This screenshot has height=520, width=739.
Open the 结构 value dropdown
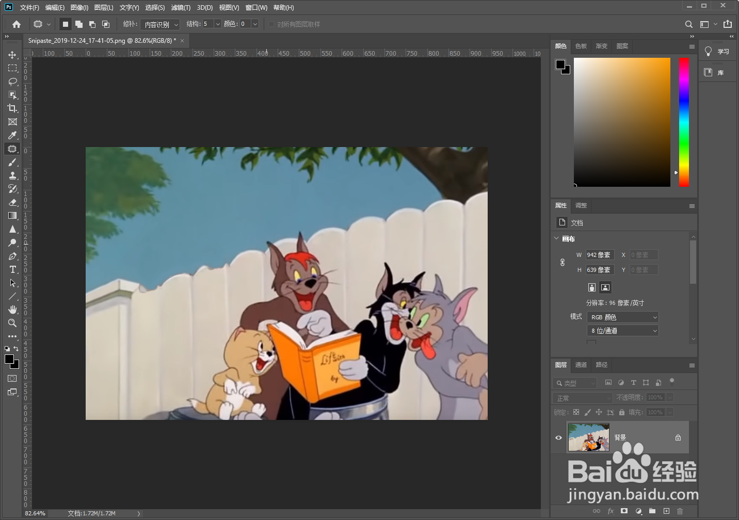tap(217, 24)
